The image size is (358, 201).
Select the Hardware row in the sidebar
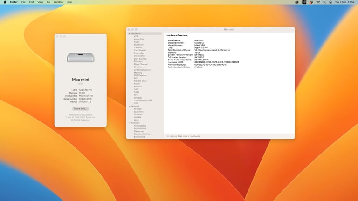pos(145,33)
